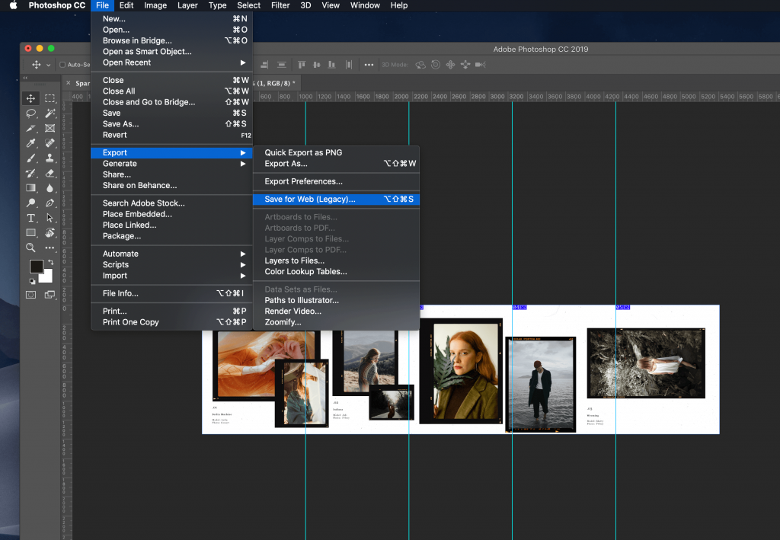This screenshot has width=780, height=540.
Task: Choose Export As... in submenu
Action: tap(336, 164)
